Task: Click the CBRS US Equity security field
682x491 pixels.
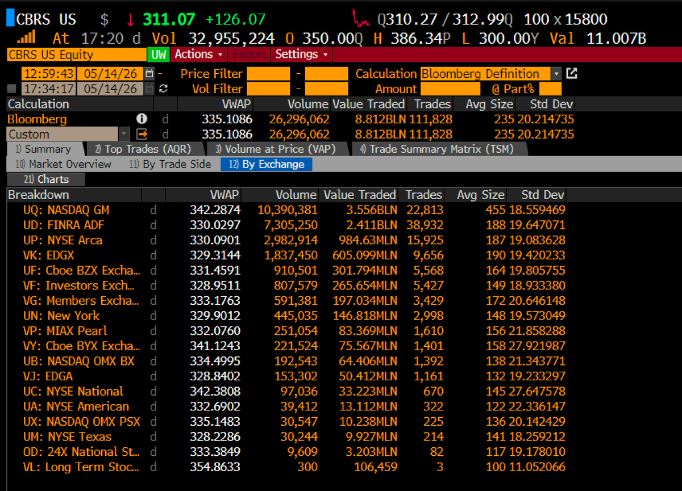Action: coord(76,54)
